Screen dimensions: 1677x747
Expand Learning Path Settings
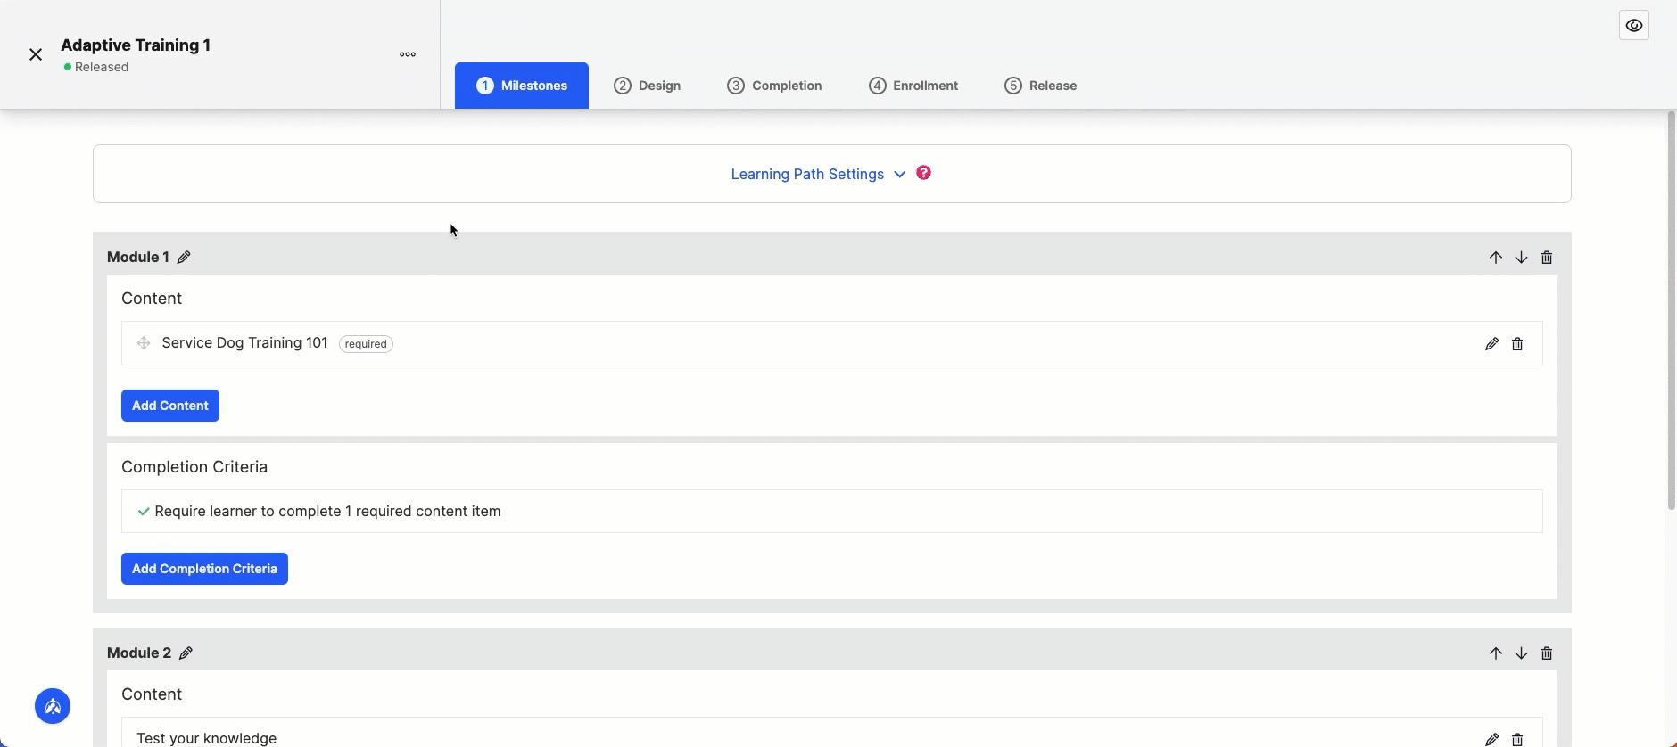(x=818, y=174)
